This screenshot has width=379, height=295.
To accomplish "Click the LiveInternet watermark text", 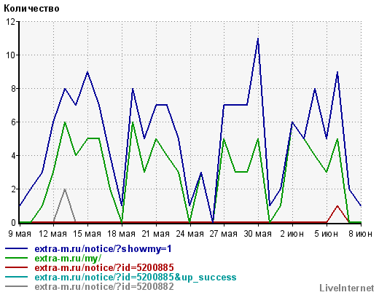I will 347,288.
